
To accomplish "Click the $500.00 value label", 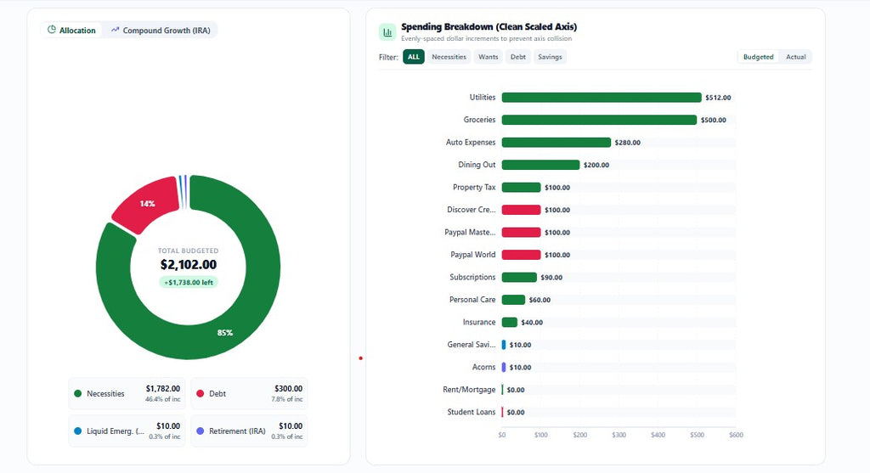I will pos(713,120).
